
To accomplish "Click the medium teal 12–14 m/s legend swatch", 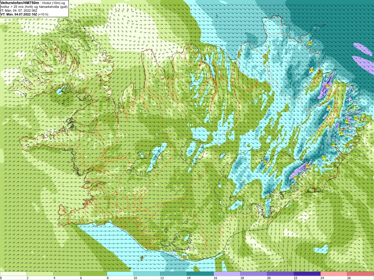I will (x=174, y=274).
